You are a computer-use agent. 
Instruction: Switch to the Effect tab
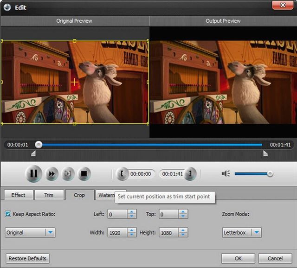[19, 195]
